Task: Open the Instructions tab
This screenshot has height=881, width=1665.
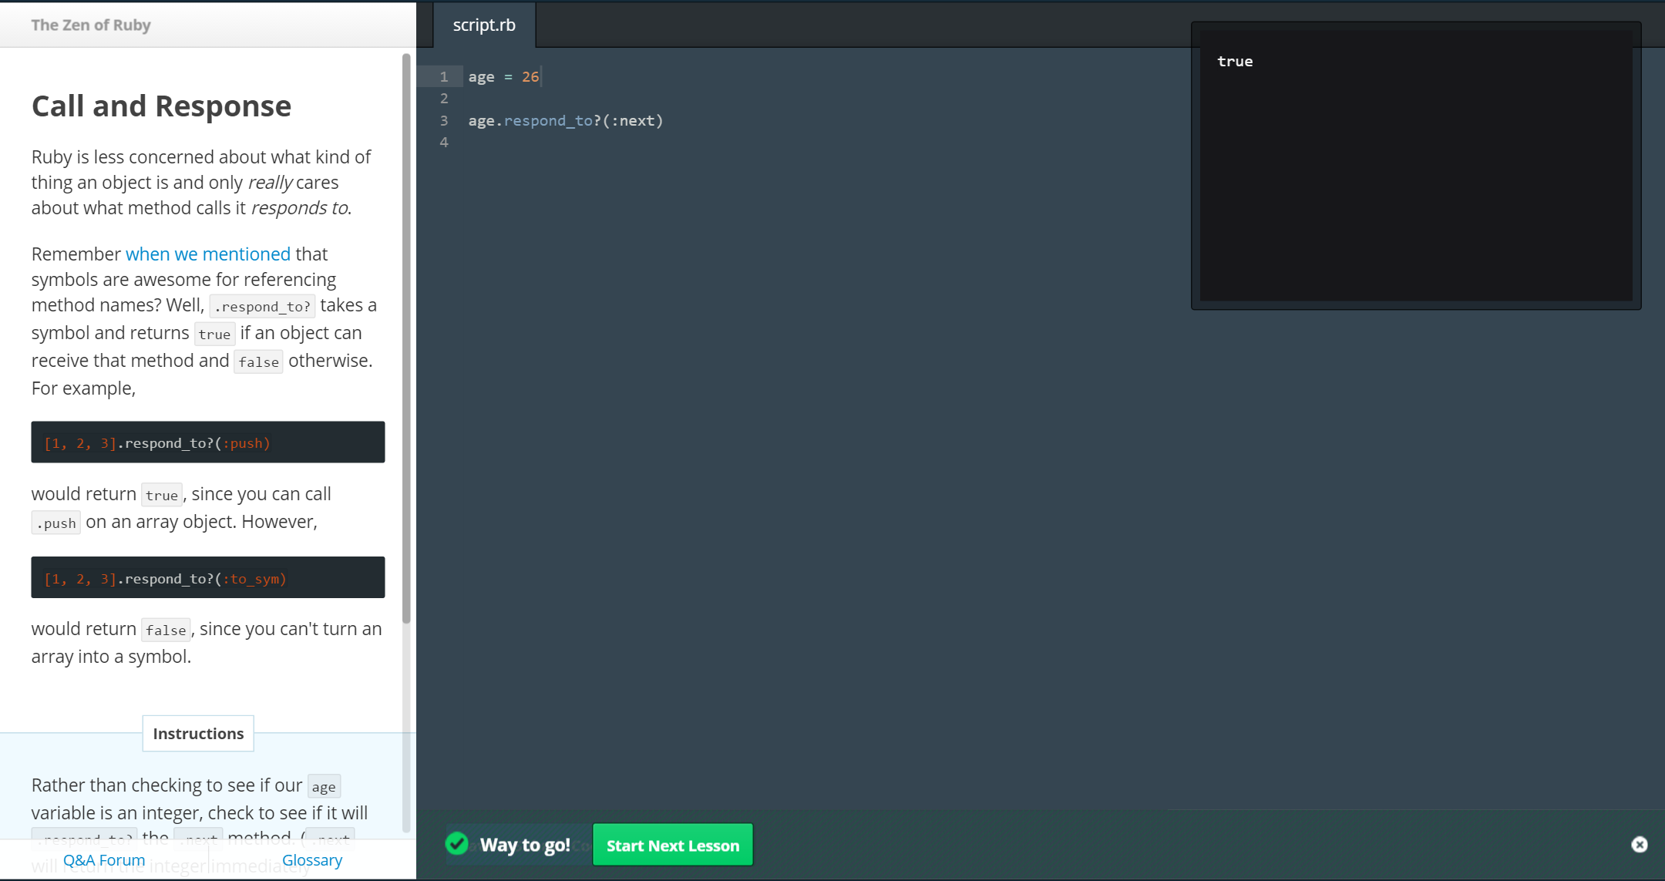Action: [x=198, y=734]
